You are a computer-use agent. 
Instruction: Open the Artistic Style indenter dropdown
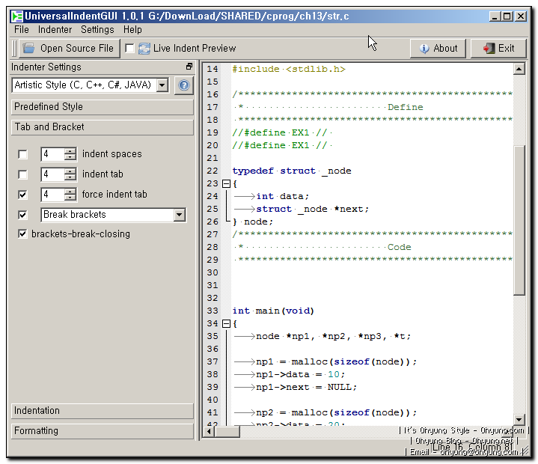click(x=162, y=85)
